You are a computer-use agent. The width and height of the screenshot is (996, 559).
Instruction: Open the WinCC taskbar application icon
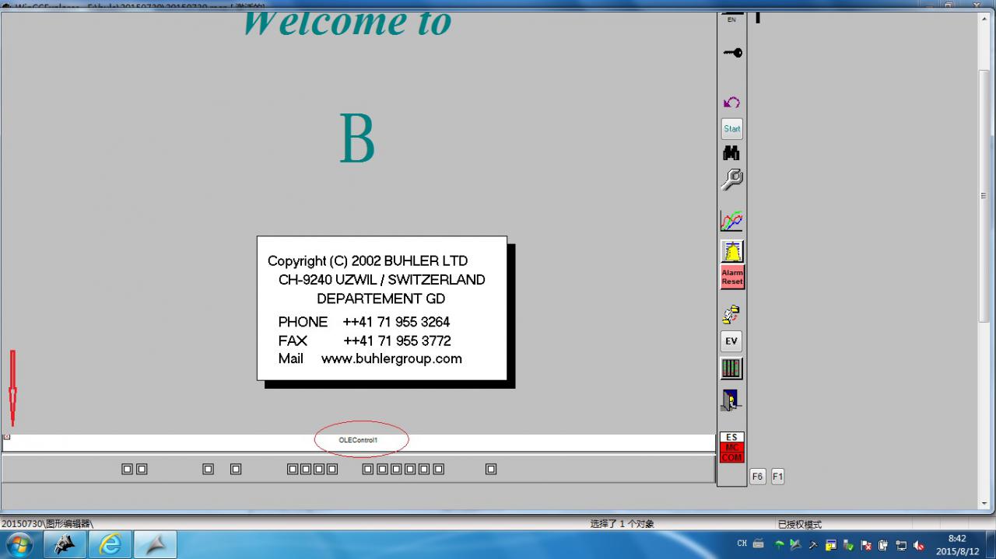[x=65, y=544]
